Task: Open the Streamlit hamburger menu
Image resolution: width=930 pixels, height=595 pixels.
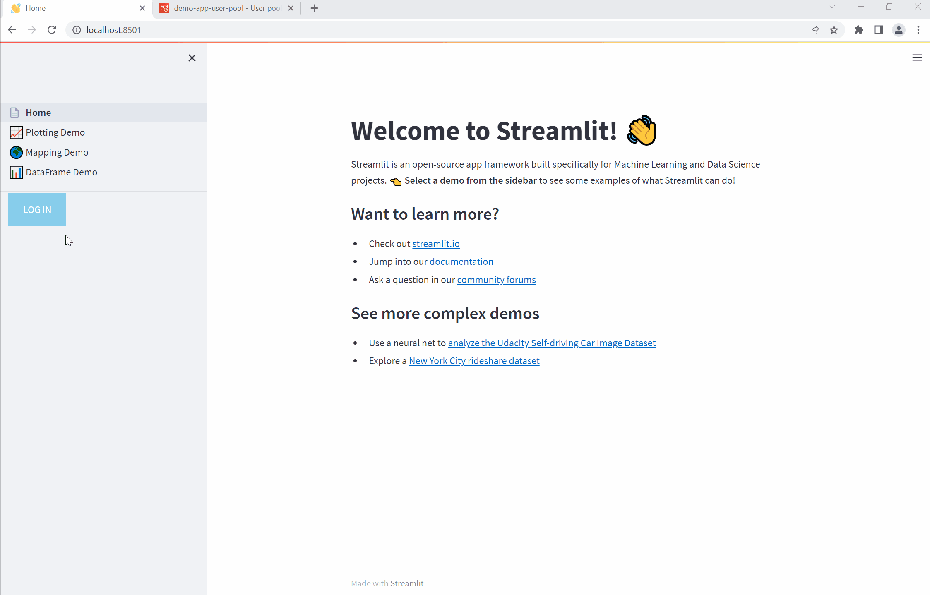Action: point(917,58)
